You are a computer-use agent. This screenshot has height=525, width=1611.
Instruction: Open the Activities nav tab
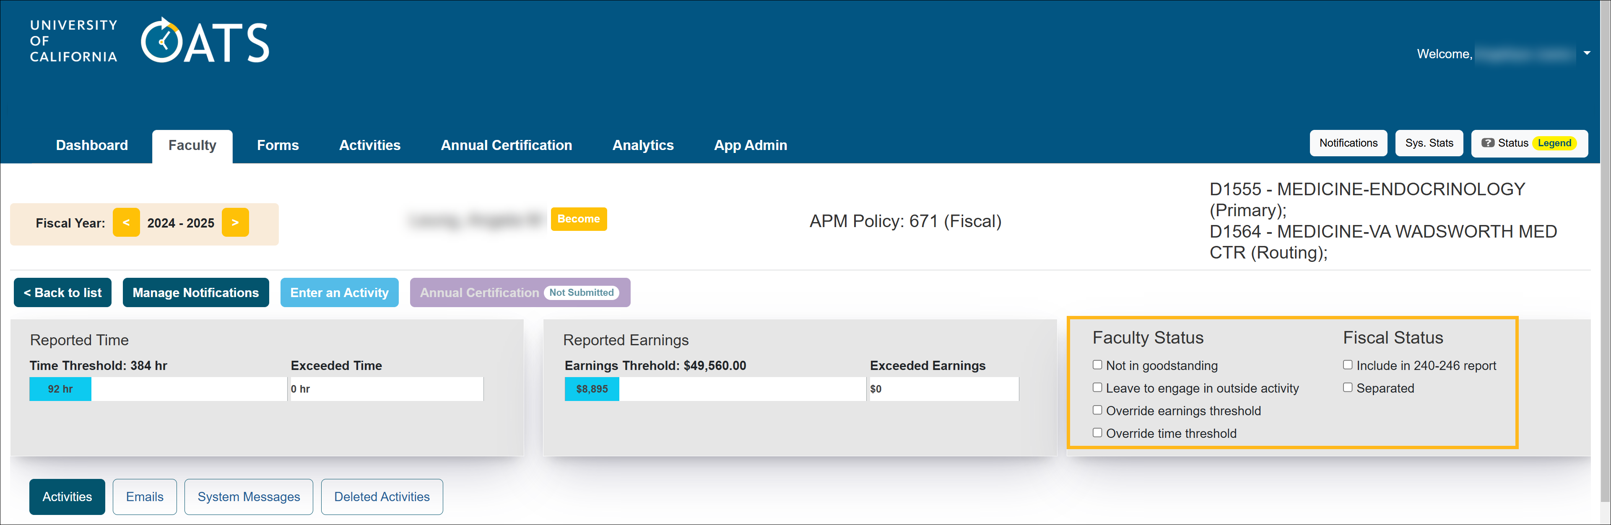click(x=369, y=146)
